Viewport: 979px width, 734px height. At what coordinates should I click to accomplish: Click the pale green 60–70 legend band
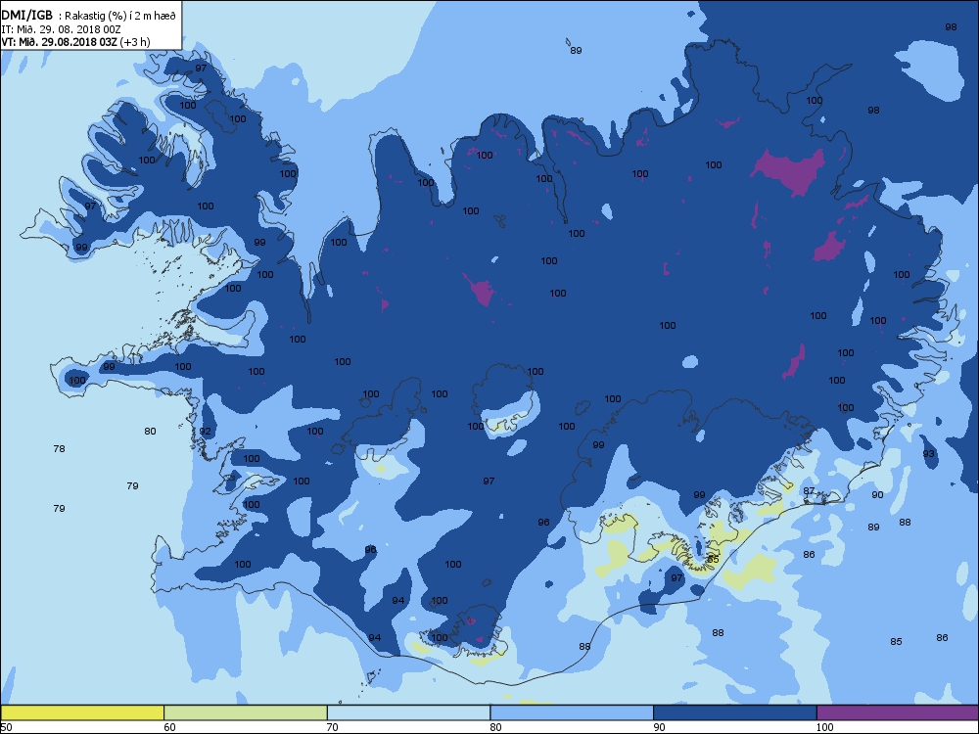click(x=246, y=712)
